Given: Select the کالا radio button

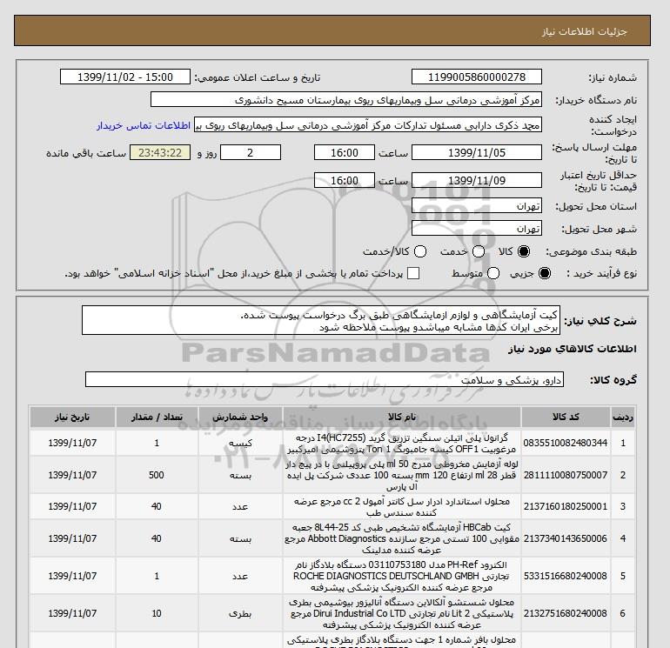Looking at the screenshot, I should click(x=524, y=251).
